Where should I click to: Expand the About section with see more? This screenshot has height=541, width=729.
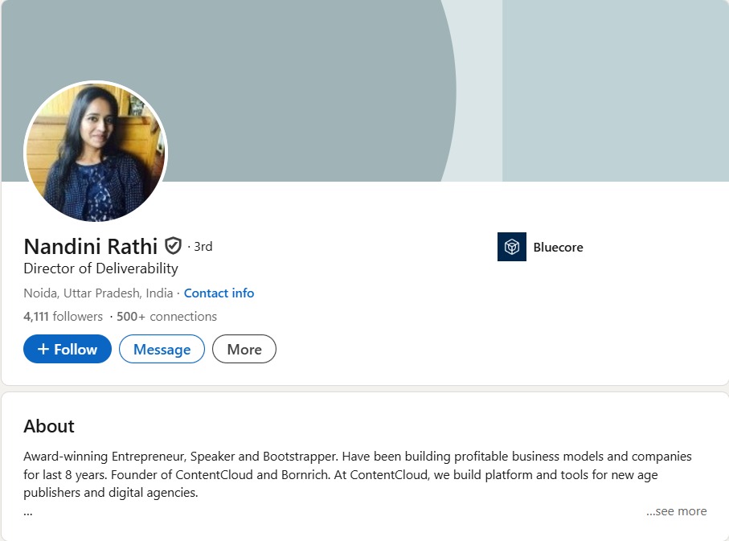point(676,511)
